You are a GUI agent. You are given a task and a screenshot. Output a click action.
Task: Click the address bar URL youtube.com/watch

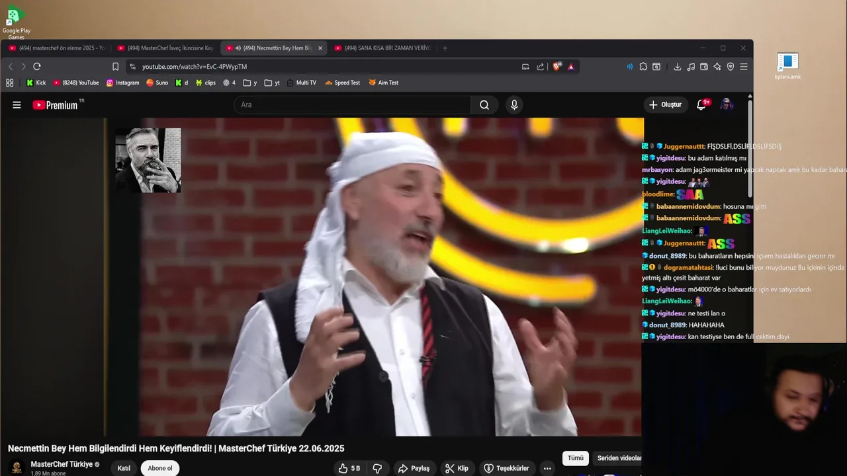pyautogui.click(x=195, y=67)
